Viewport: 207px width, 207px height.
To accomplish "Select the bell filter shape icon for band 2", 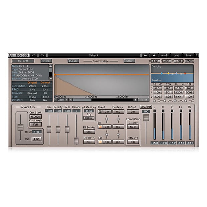I will click(170, 101).
